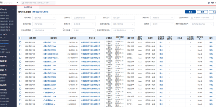Image resolution: width=216 pixels, height=107 pixels.
Task: Click the magnifier icon in top search bar
Action: [x=23, y=3]
